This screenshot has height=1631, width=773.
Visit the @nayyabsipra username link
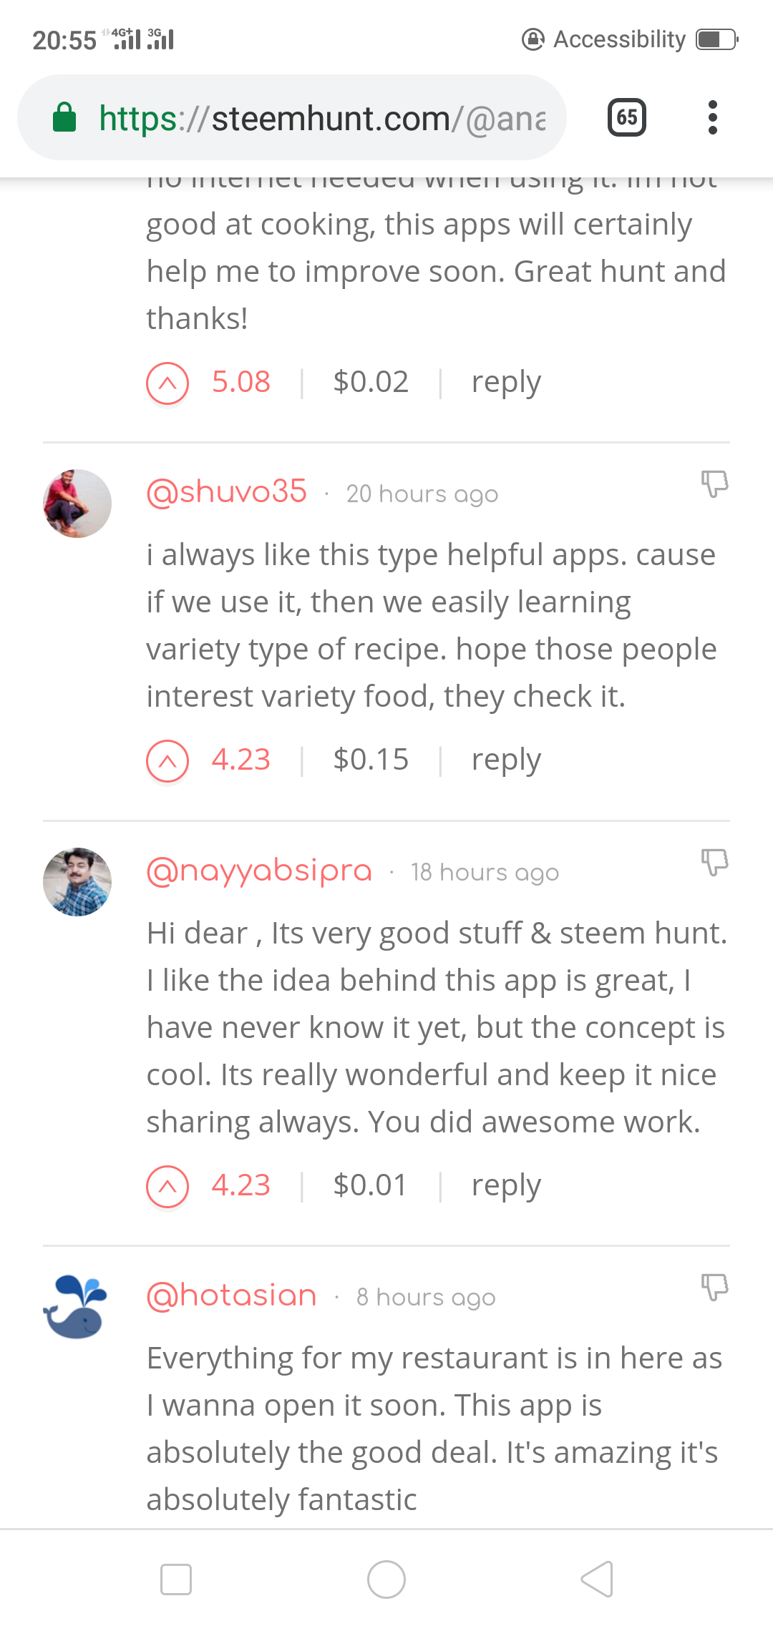click(259, 871)
